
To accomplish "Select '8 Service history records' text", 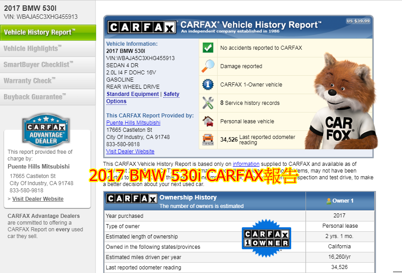I will pyautogui.click(x=250, y=103).
